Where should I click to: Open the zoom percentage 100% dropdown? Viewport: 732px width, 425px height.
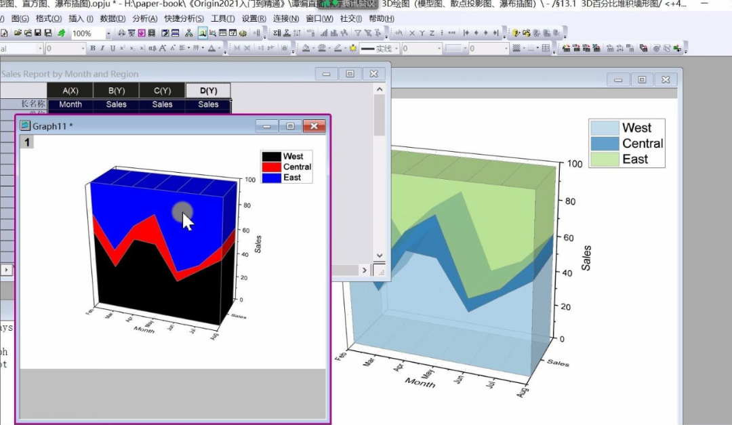click(x=108, y=34)
